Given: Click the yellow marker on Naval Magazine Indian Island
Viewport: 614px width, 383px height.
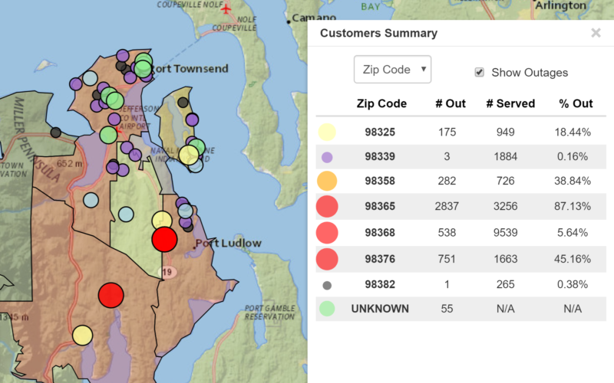Looking at the screenshot, I should click(189, 155).
